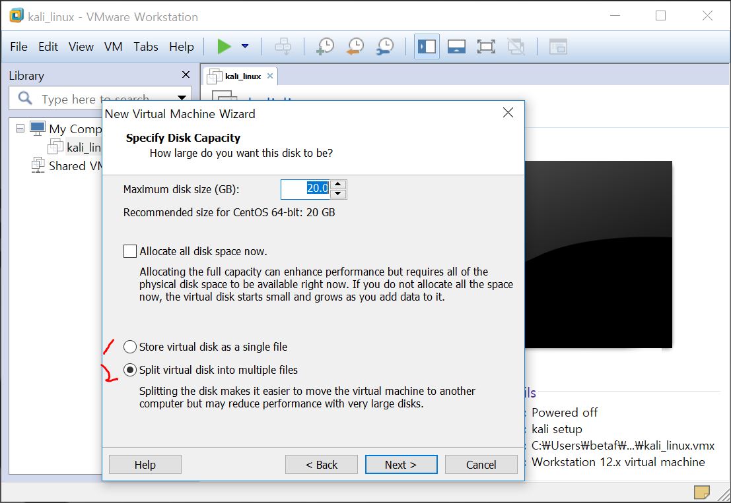
Task: Click the Take Snapshot toolbar icon
Action: pyautogui.click(x=325, y=47)
